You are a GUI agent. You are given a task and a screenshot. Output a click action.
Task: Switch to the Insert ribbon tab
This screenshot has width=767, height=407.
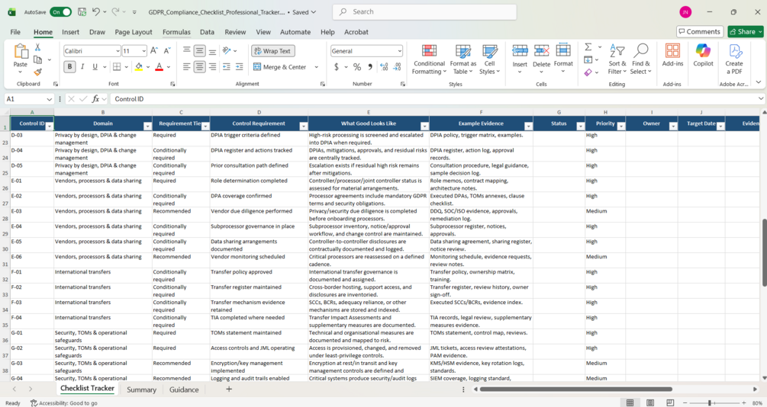pyautogui.click(x=70, y=32)
